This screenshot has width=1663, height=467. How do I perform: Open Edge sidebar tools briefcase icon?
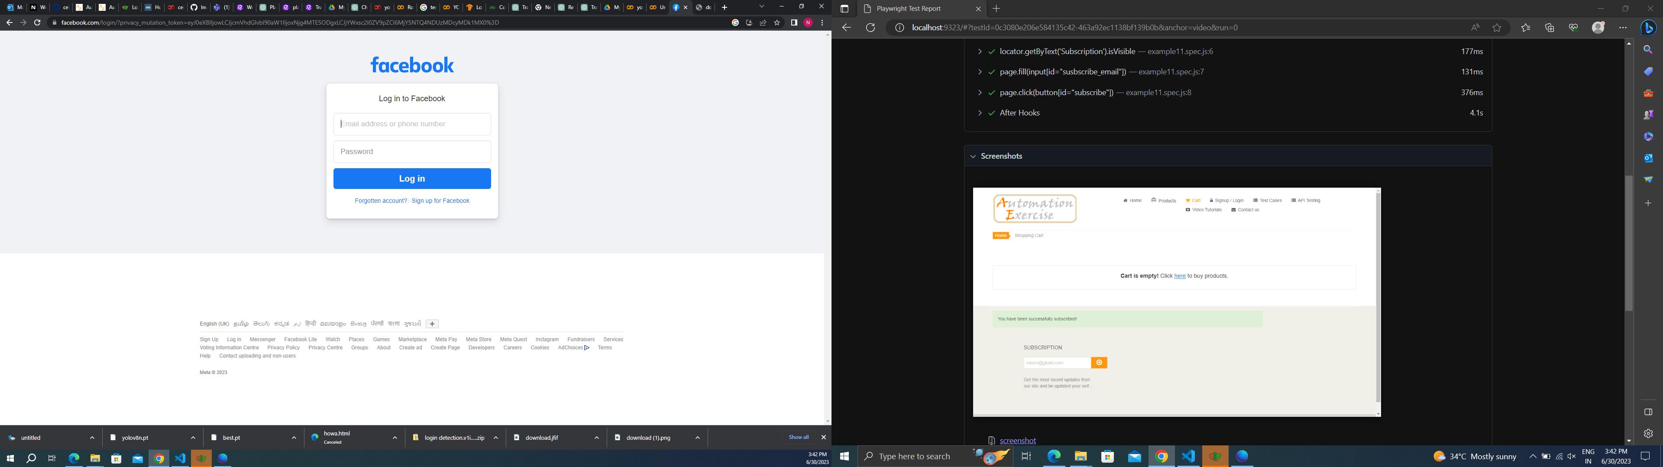(x=1648, y=93)
